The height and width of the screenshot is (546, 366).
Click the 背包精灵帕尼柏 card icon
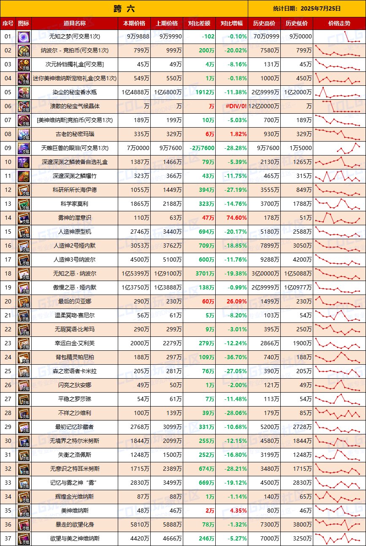pos(24,358)
